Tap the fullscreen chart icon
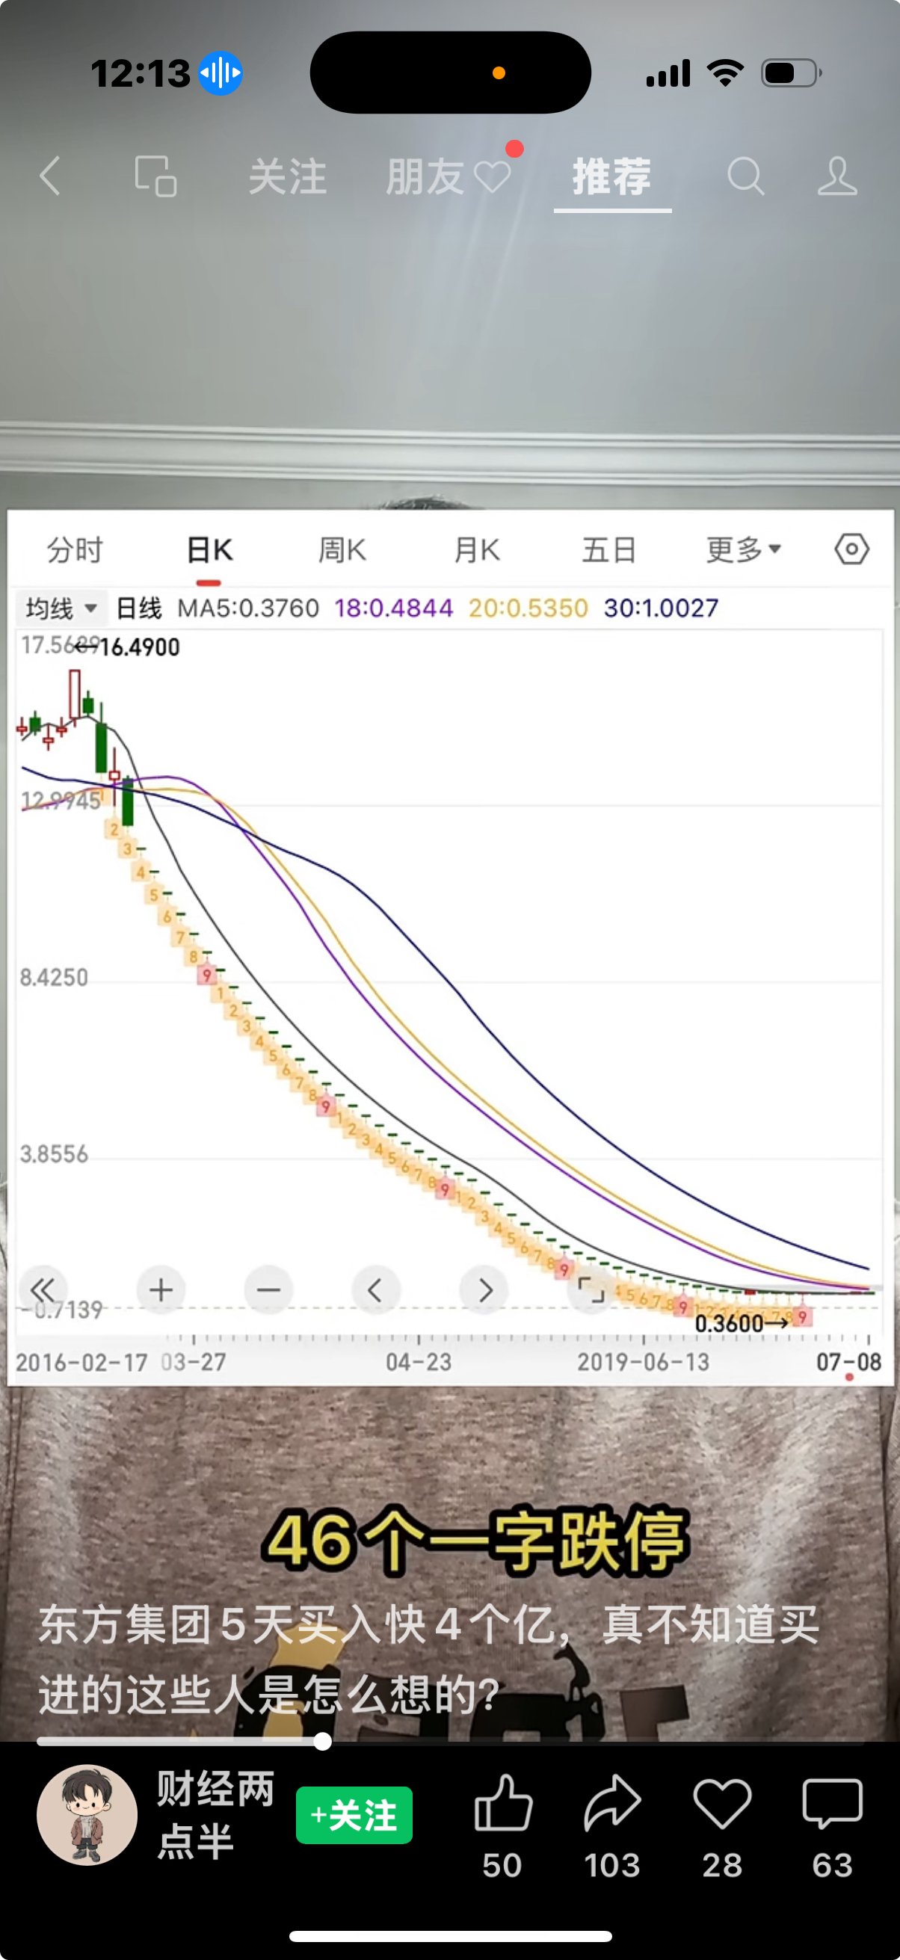 point(591,1289)
